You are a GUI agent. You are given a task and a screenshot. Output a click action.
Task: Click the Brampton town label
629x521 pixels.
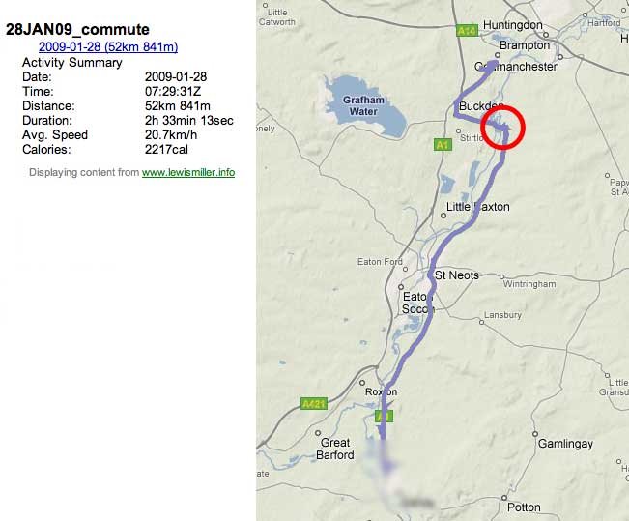pyautogui.click(x=525, y=45)
